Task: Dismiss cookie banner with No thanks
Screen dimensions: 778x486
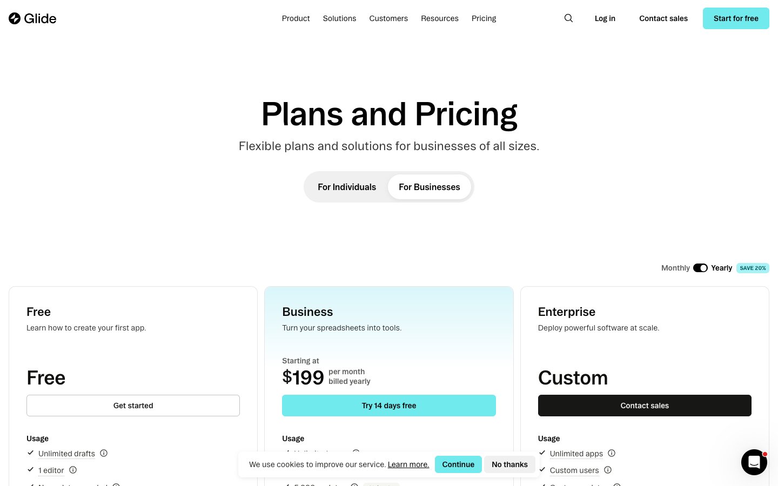Action: 509,464
